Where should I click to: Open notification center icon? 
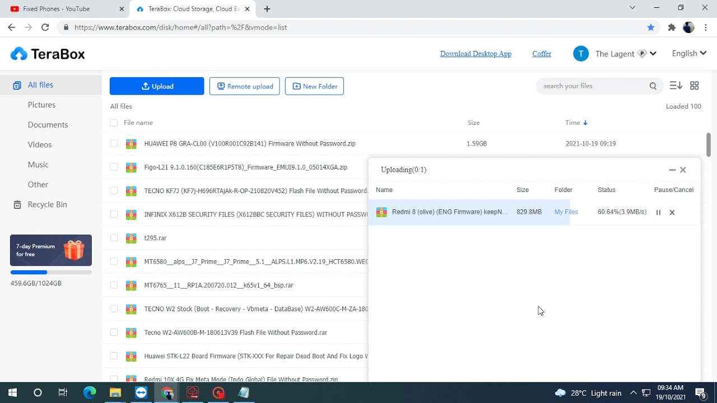[x=700, y=393]
